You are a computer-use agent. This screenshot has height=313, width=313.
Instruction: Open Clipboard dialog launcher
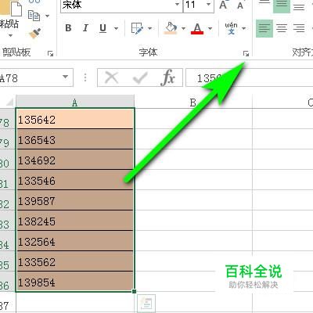click(50, 54)
